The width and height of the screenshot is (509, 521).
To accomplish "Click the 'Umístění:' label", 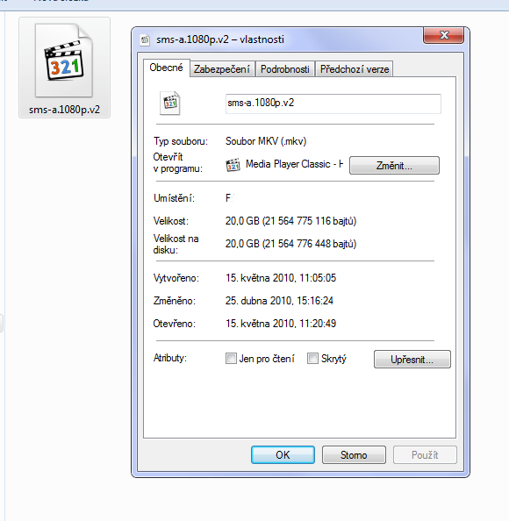I will point(174,198).
